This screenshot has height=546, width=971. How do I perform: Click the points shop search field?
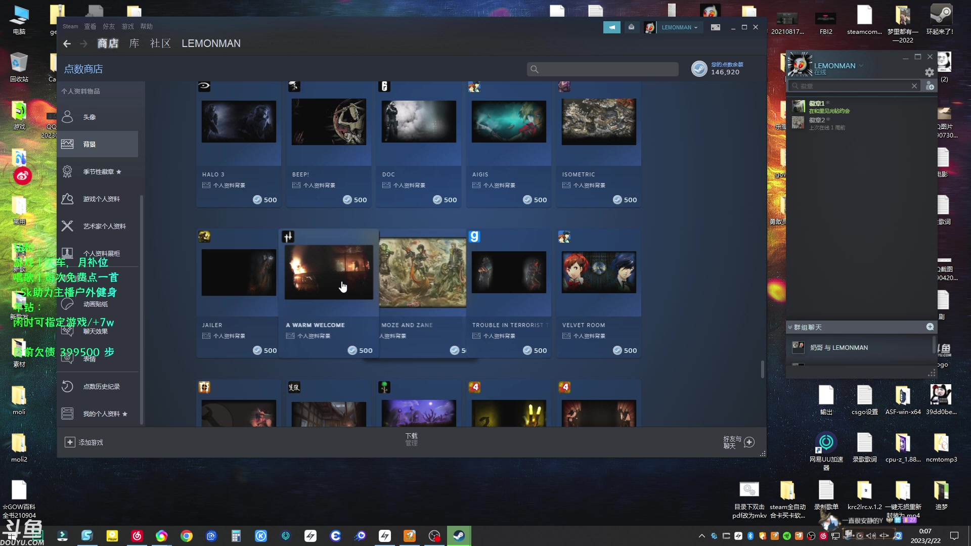click(x=603, y=69)
